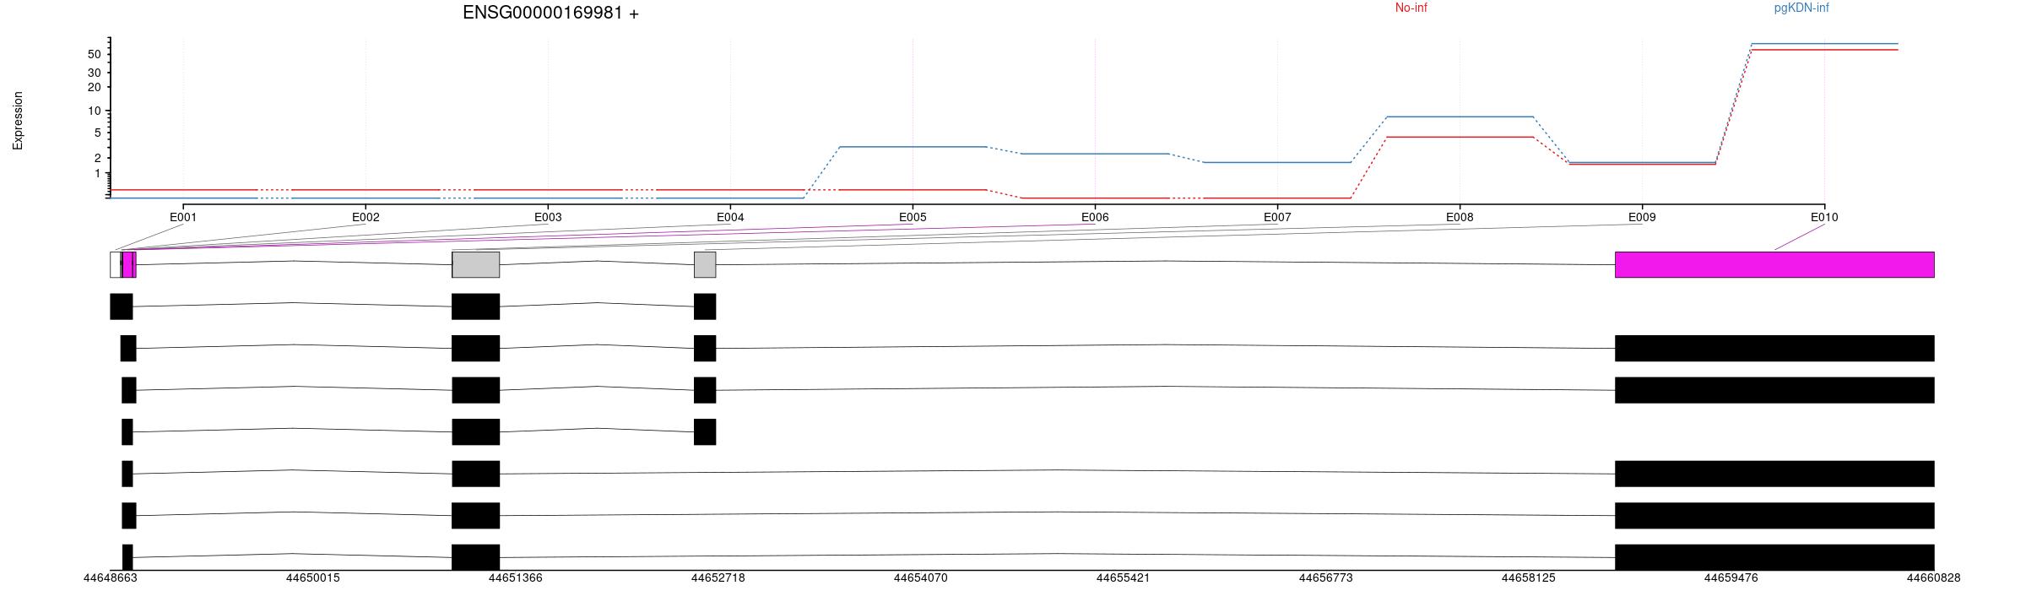Viewport: 2026px width, 591px height.
Task: Click the No-inf legend label
Action: click(x=1411, y=8)
